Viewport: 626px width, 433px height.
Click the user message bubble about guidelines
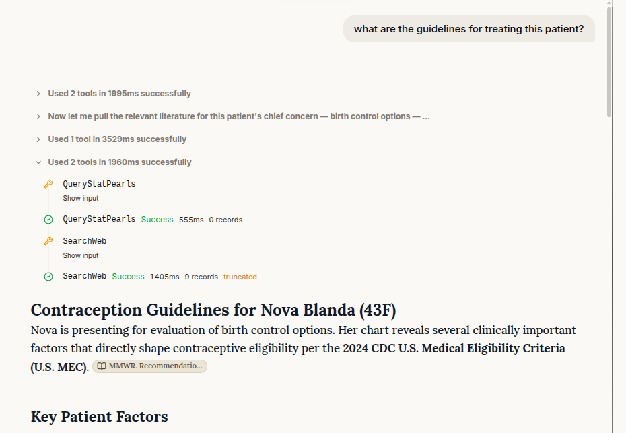point(468,29)
